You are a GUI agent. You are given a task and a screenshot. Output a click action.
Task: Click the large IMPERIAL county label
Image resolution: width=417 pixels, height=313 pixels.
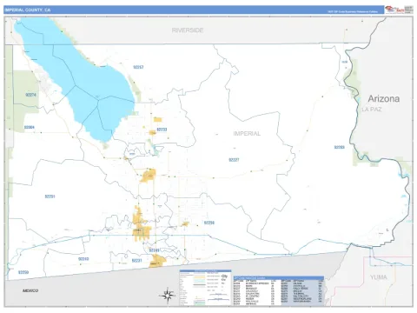point(247,134)
